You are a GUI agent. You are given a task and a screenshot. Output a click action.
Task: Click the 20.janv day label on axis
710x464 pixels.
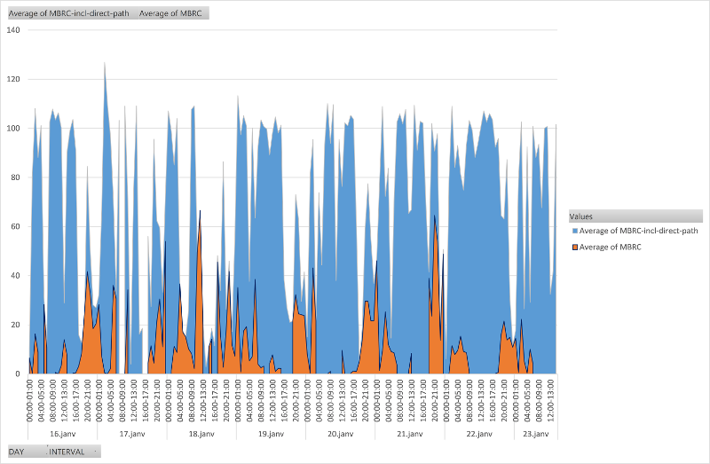340,434
